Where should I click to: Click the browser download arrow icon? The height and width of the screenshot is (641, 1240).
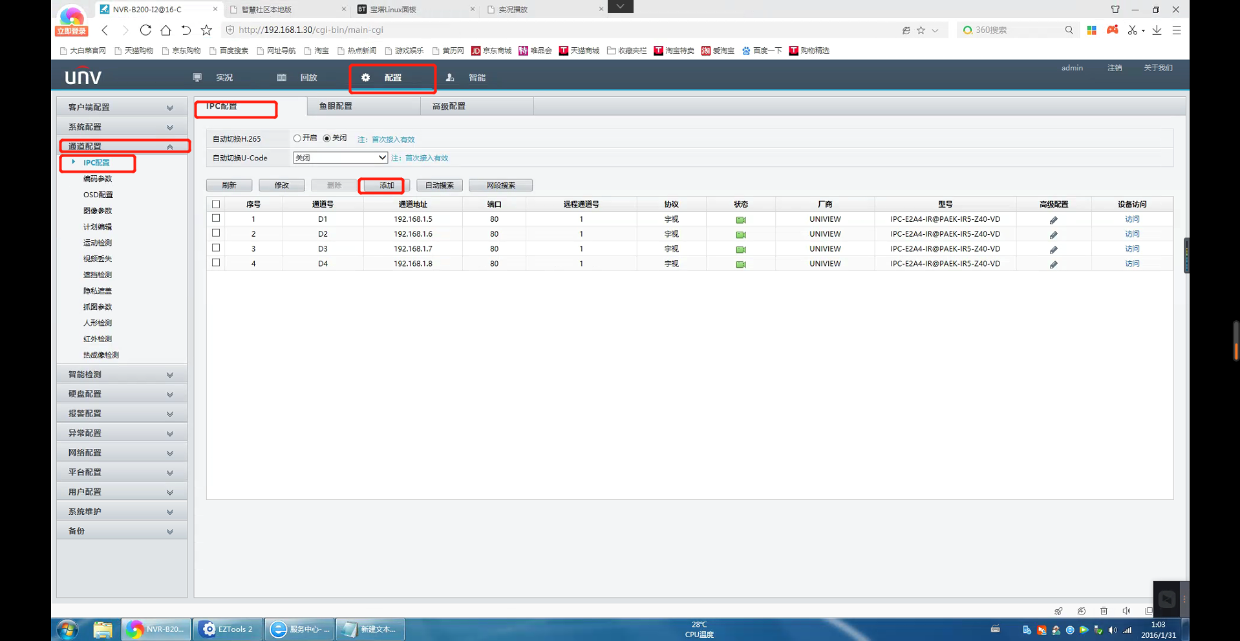pos(1157,30)
